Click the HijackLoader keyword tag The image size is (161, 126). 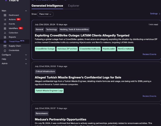tap(109, 49)
